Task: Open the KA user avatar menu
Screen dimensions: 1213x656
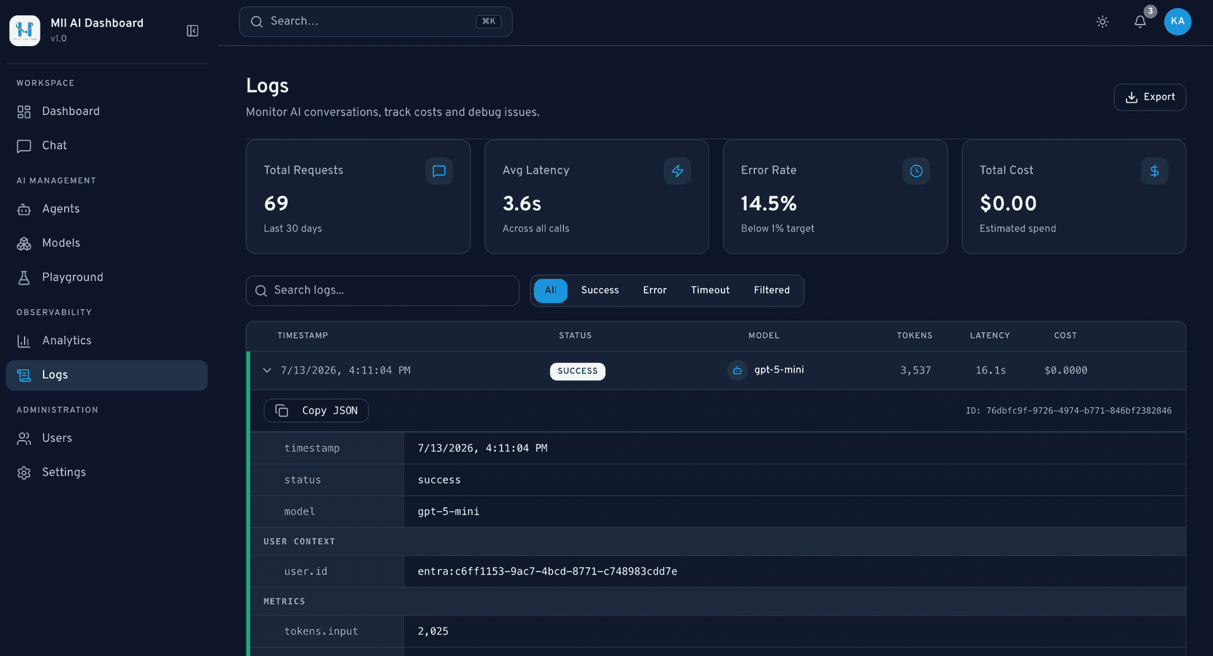Action: [1178, 21]
